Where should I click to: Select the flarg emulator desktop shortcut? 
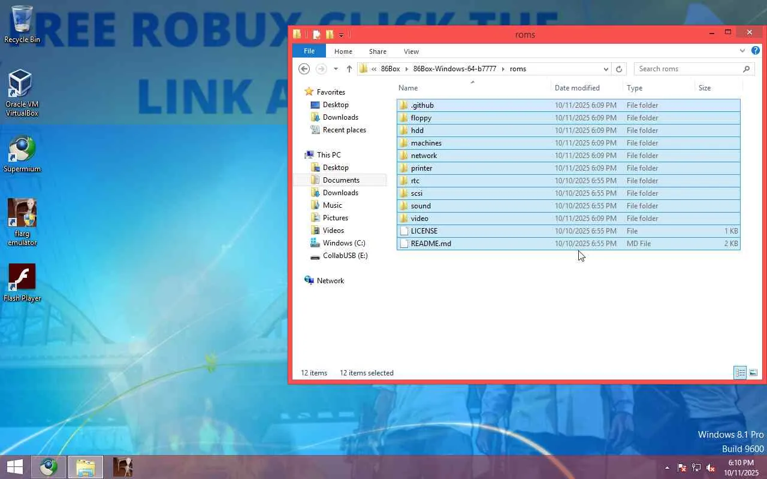22,222
